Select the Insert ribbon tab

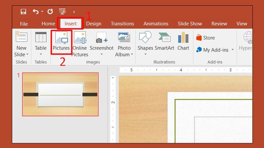click(x=71, y=24)
